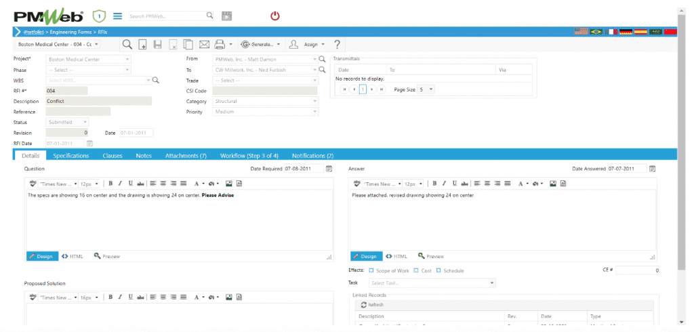Switch to the Specifications tab

[70, 156]
